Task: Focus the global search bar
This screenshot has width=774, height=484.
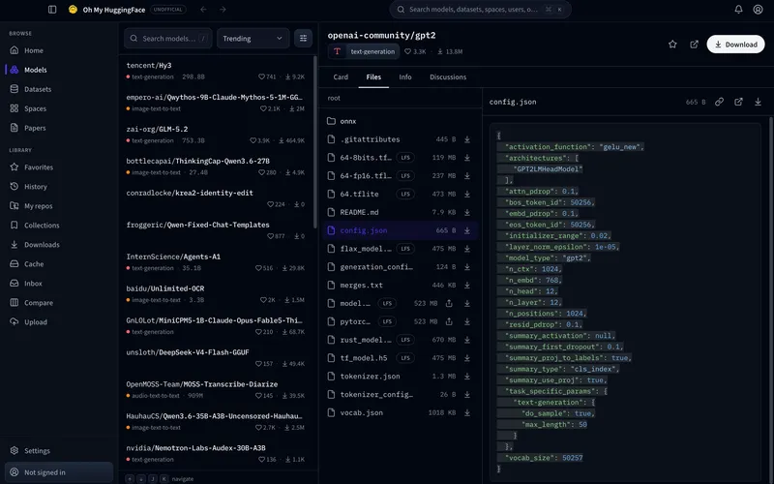Action: tap(480, 10)
